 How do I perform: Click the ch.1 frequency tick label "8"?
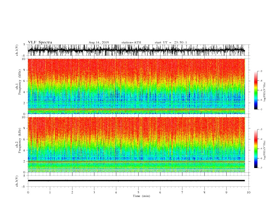click(24, 70)
